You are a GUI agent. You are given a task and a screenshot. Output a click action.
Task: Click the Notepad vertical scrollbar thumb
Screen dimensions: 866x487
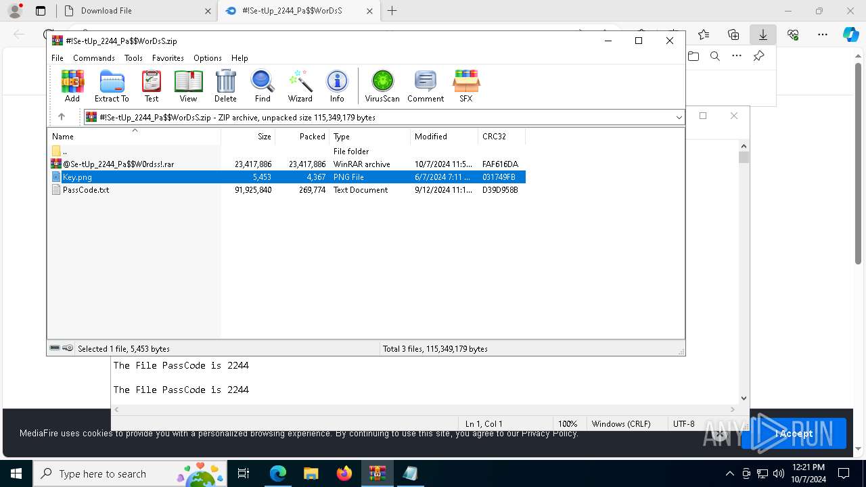[x=744, y=157]
